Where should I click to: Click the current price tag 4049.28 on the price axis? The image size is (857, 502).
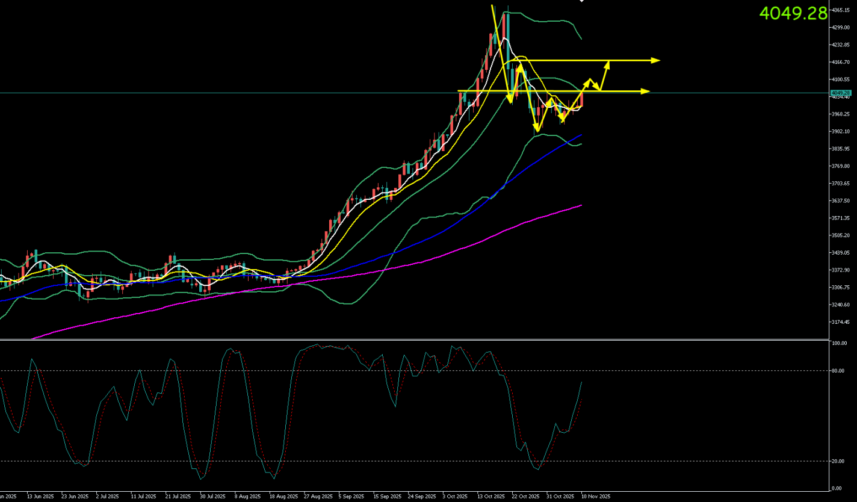[x=841, y=93]
